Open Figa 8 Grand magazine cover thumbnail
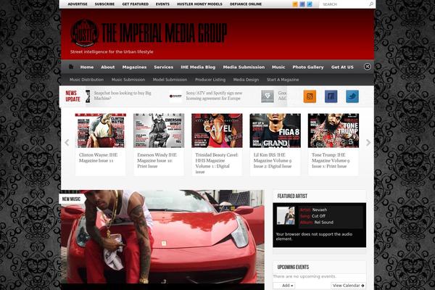 tap(275, 130)
